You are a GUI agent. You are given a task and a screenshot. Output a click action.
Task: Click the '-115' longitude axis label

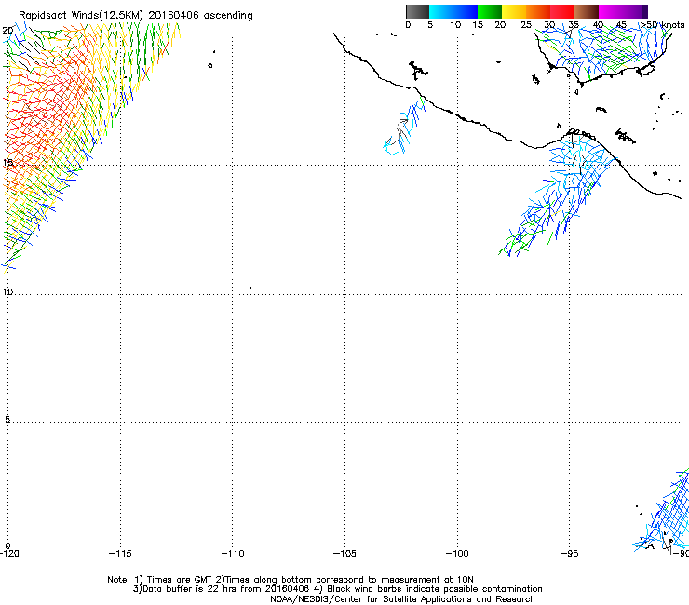pos(120,554)
